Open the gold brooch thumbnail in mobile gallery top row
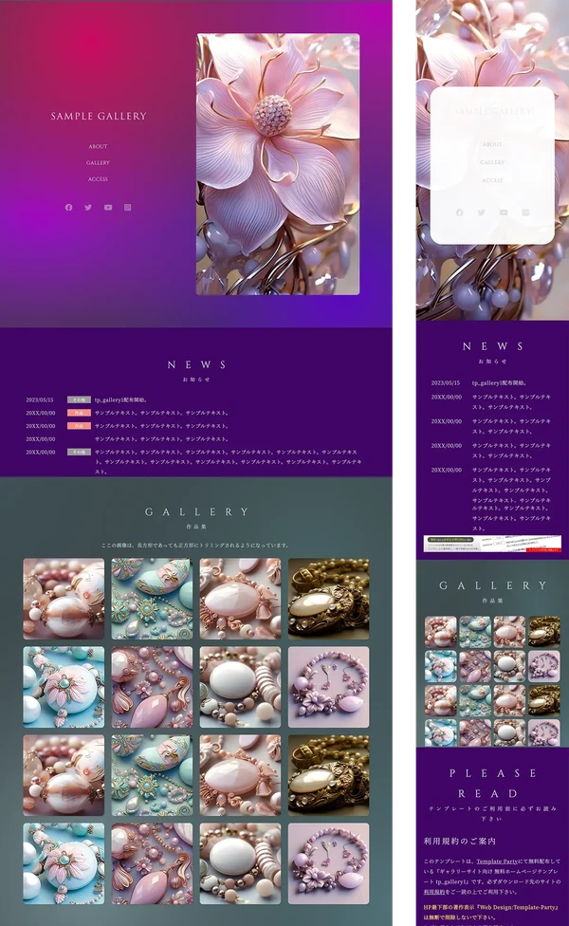 543,631
